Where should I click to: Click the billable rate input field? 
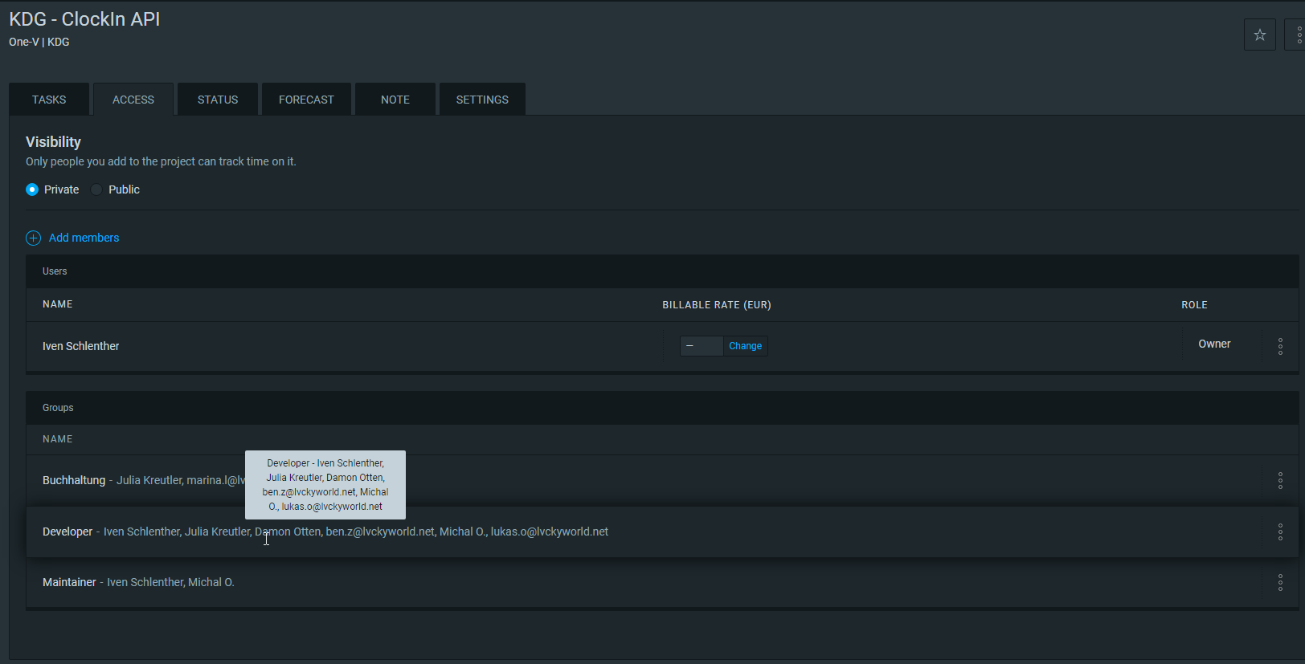click(702, 346)
